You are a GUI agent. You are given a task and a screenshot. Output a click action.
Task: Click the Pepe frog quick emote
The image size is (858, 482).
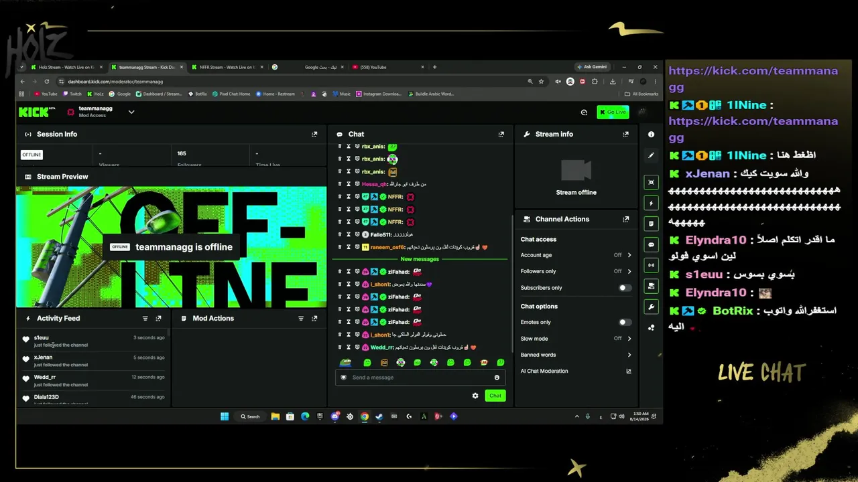click(345, 362)
